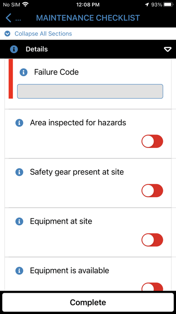This screenshot has height=314, width=176.
Task: Tap the location arrow status icon
Action: [147, 5]
